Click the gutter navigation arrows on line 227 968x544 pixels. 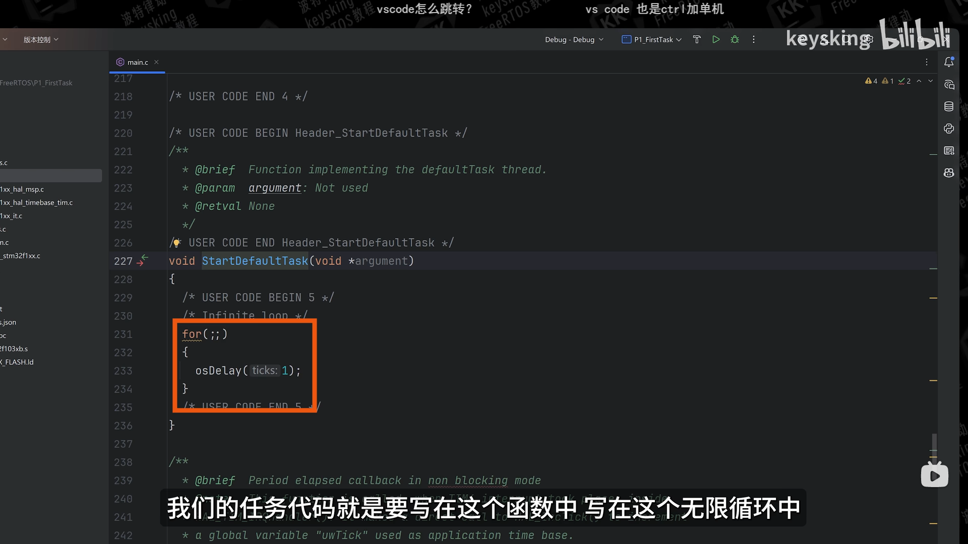click(x=143, y=260)
